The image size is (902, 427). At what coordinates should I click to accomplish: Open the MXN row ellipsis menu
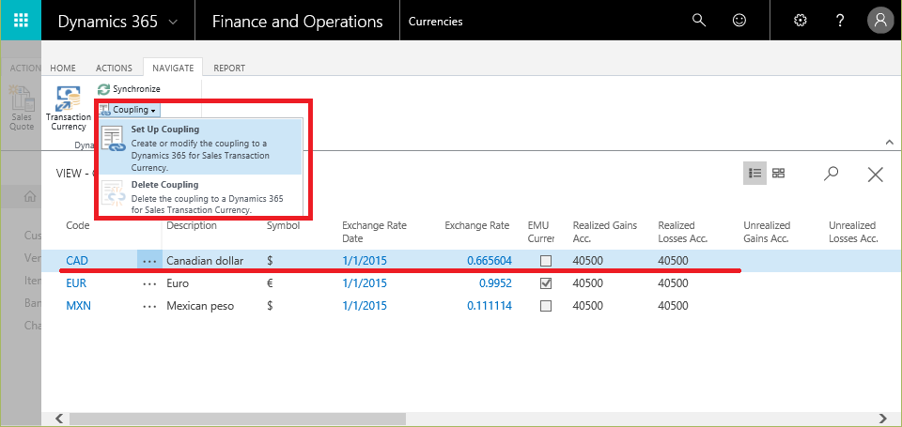coord(149,306)
